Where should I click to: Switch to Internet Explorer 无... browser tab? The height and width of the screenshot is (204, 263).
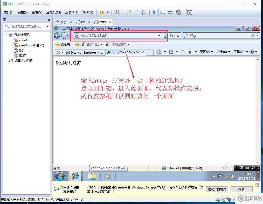point(85,52)
